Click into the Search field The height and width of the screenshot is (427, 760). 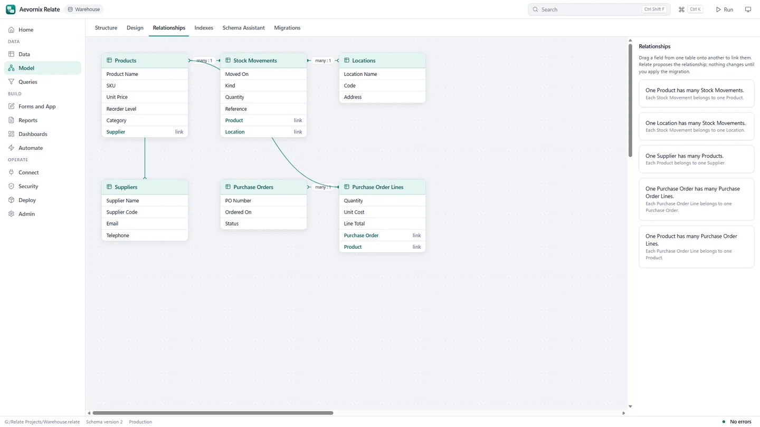[599, 9]
